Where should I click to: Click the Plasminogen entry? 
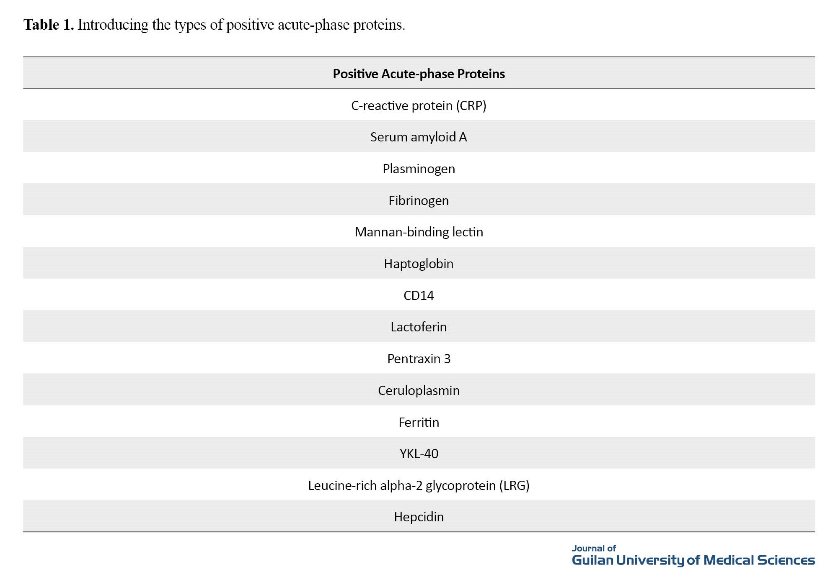coord(419,169)
